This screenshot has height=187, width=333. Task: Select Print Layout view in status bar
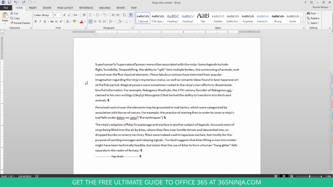tap(284, 176)
